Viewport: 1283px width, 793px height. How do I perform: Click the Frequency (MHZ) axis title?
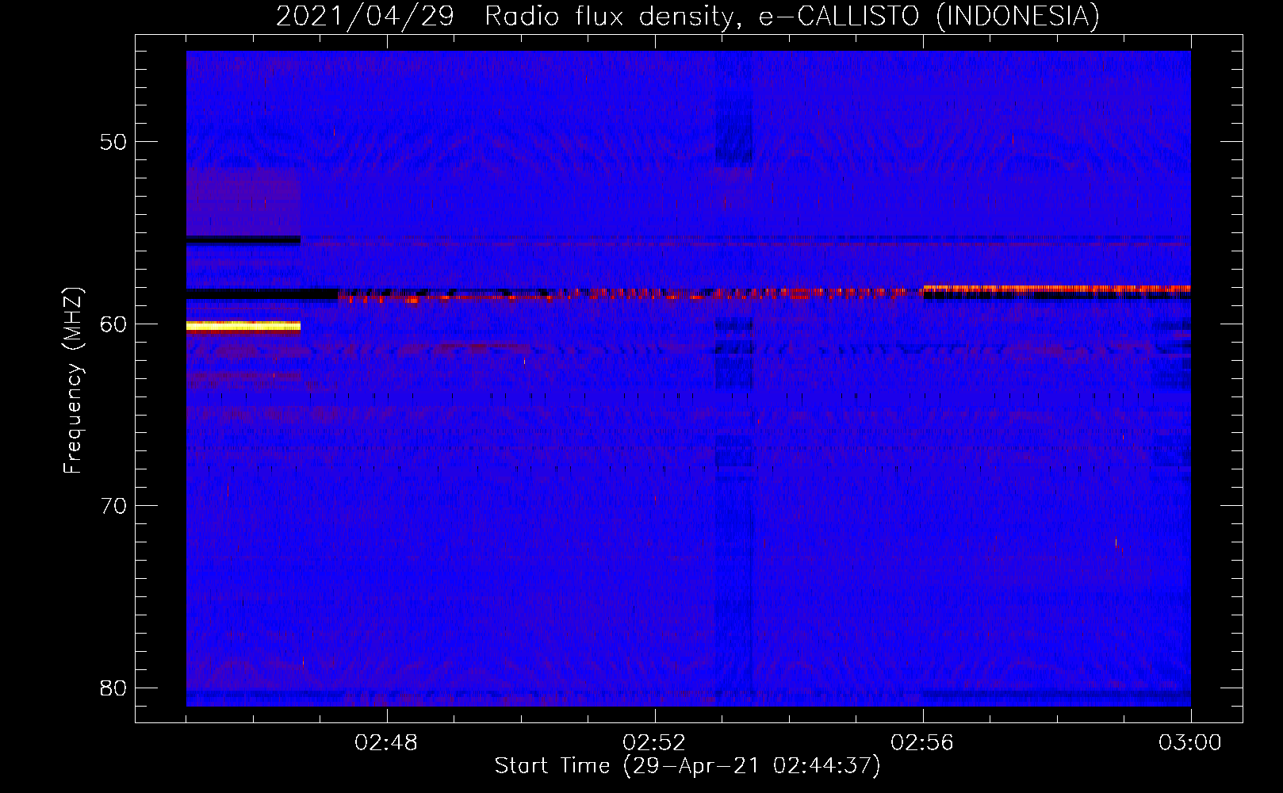[73, 380]
